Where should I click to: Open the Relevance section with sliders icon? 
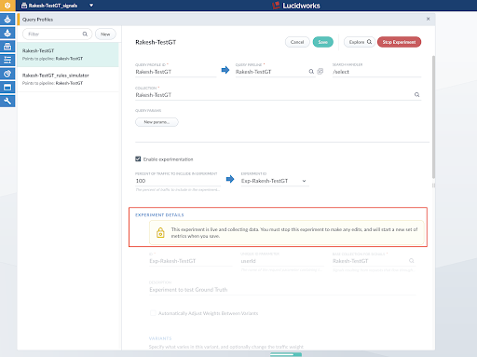pos(7,60)
